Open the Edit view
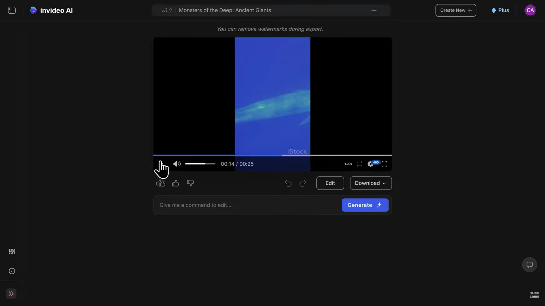 (330, 183)
